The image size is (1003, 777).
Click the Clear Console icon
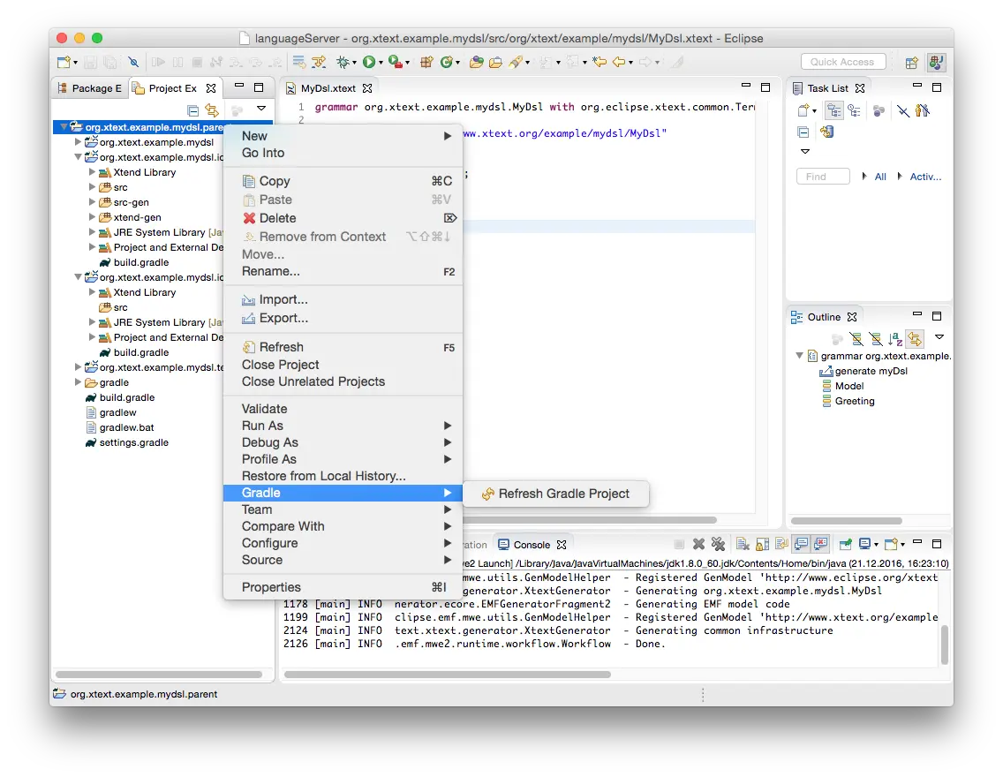[x=742, y=544]
